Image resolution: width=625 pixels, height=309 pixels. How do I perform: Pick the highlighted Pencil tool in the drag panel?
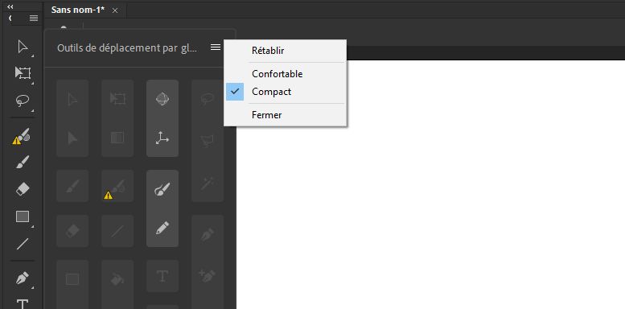click(162, 228)
